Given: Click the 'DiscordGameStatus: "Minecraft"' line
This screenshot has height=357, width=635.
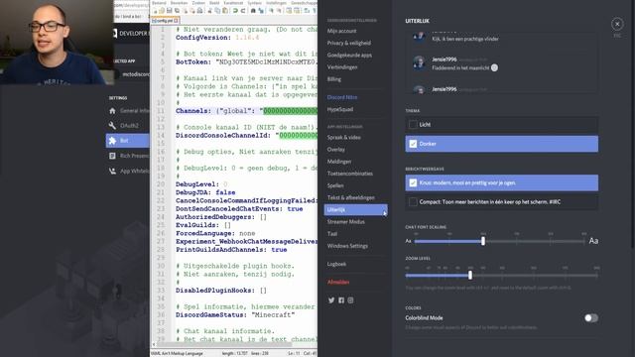Looking at the screenshot, I should tap(235, 315).
